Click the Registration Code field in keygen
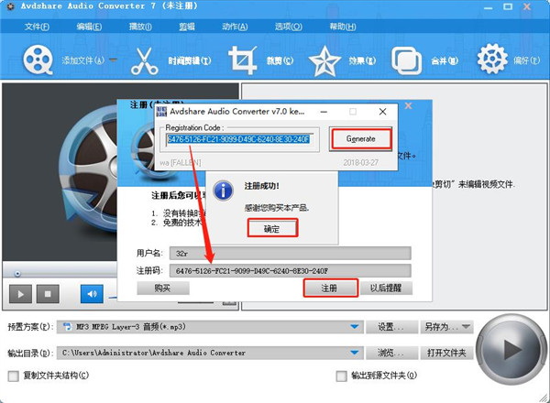This screenshot has height=403, width=550. point(239,139)
